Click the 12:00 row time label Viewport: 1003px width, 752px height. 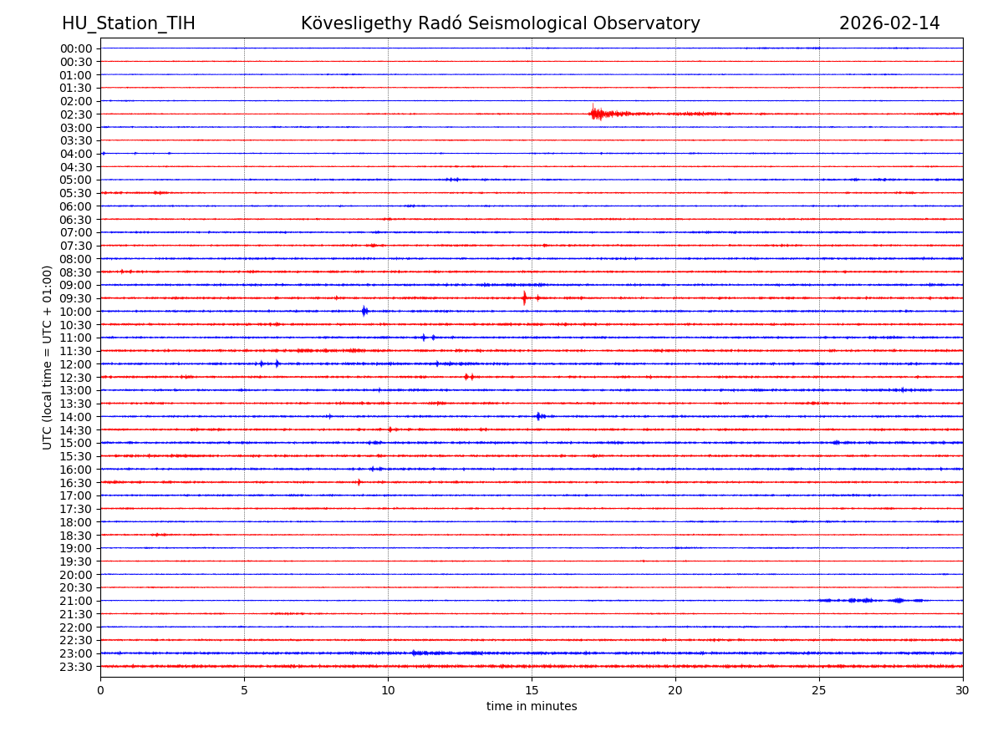pos(76,364)
